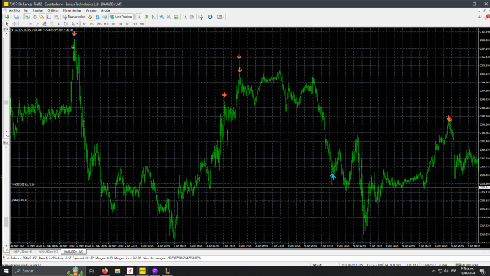Open the Strategy Tester icon
The width and height of the screenshot is (490, 276).
coord(56,17)
